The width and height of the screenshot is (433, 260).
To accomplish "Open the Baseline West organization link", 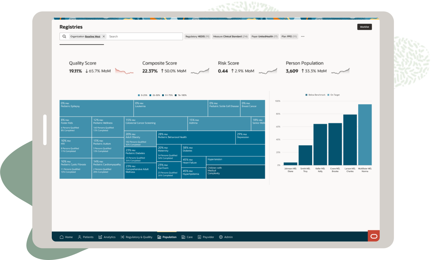I will (92, 36).
